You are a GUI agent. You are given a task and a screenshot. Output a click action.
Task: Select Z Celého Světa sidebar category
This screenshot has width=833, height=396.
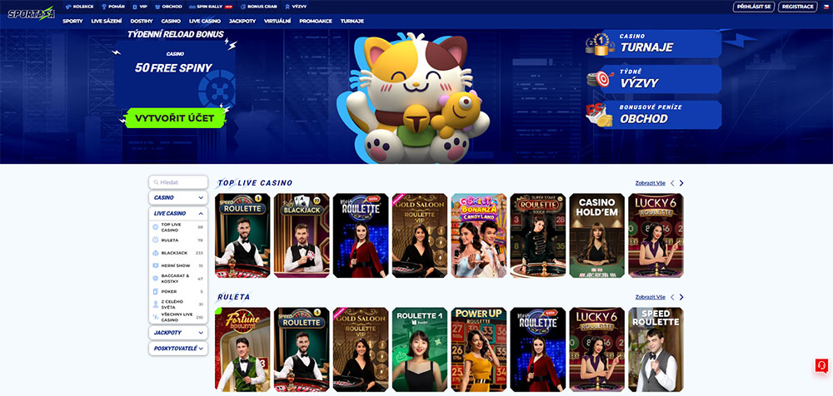178,304
